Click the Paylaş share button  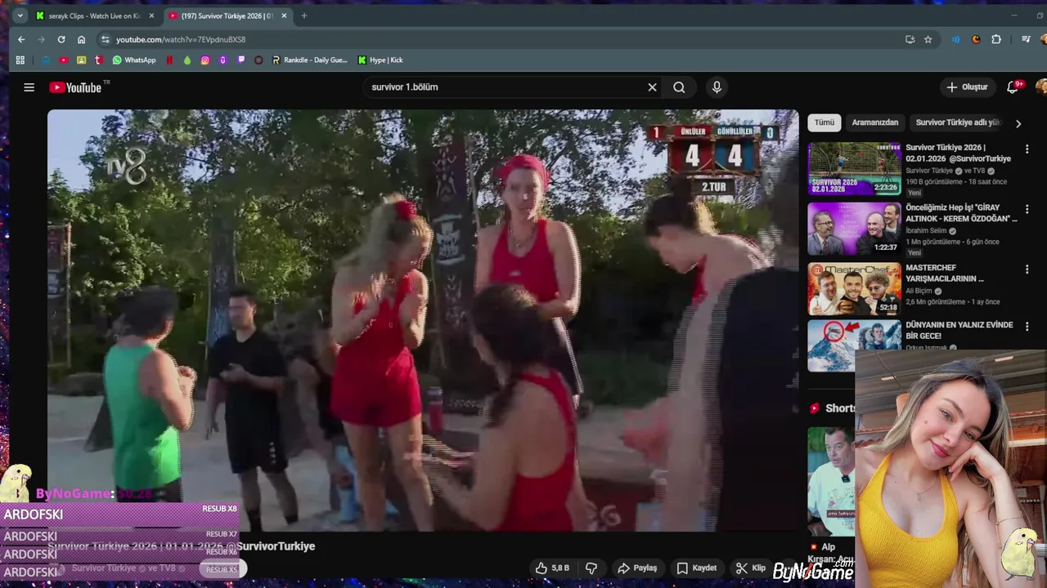637,568
